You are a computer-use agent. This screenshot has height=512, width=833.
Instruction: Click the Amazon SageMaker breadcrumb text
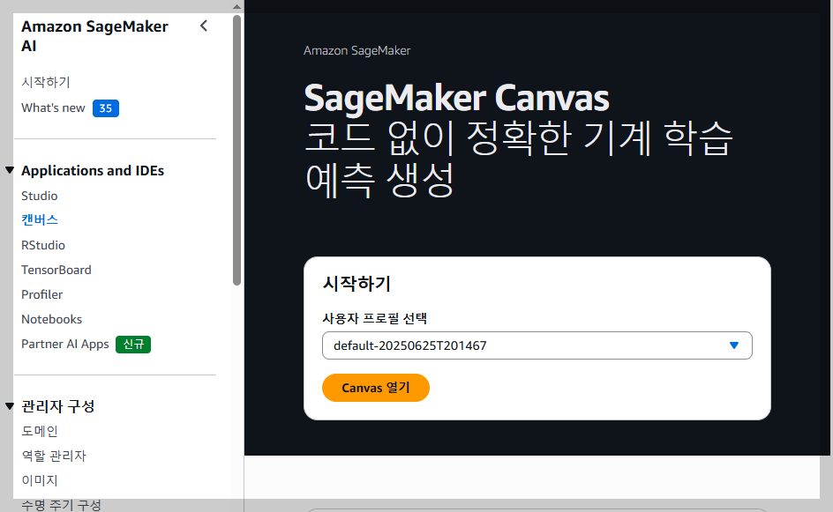tap(357, 50)
